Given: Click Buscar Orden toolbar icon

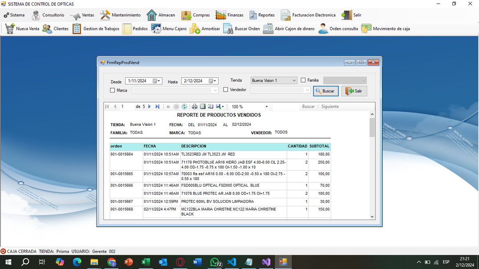Looking at the screenshot, I should (x=228, y=28).
